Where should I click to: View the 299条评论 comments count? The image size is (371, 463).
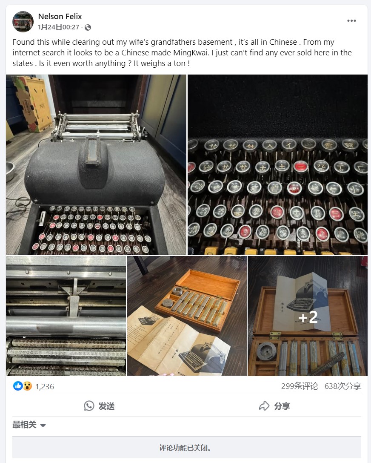300,386
